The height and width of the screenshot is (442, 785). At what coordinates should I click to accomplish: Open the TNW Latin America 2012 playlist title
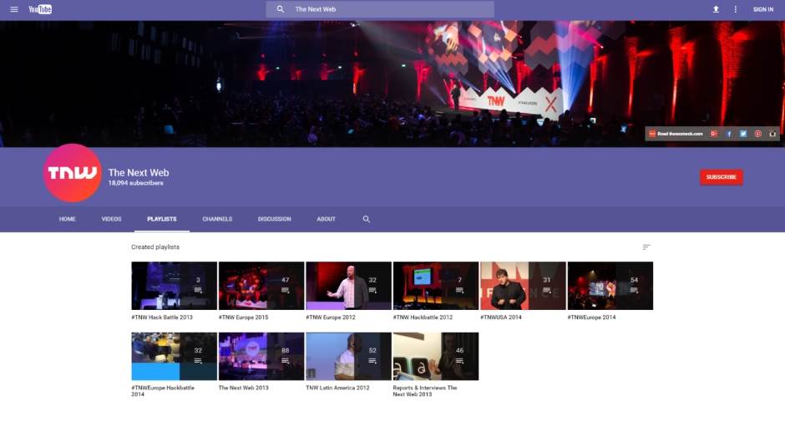(x=337, y=388)
